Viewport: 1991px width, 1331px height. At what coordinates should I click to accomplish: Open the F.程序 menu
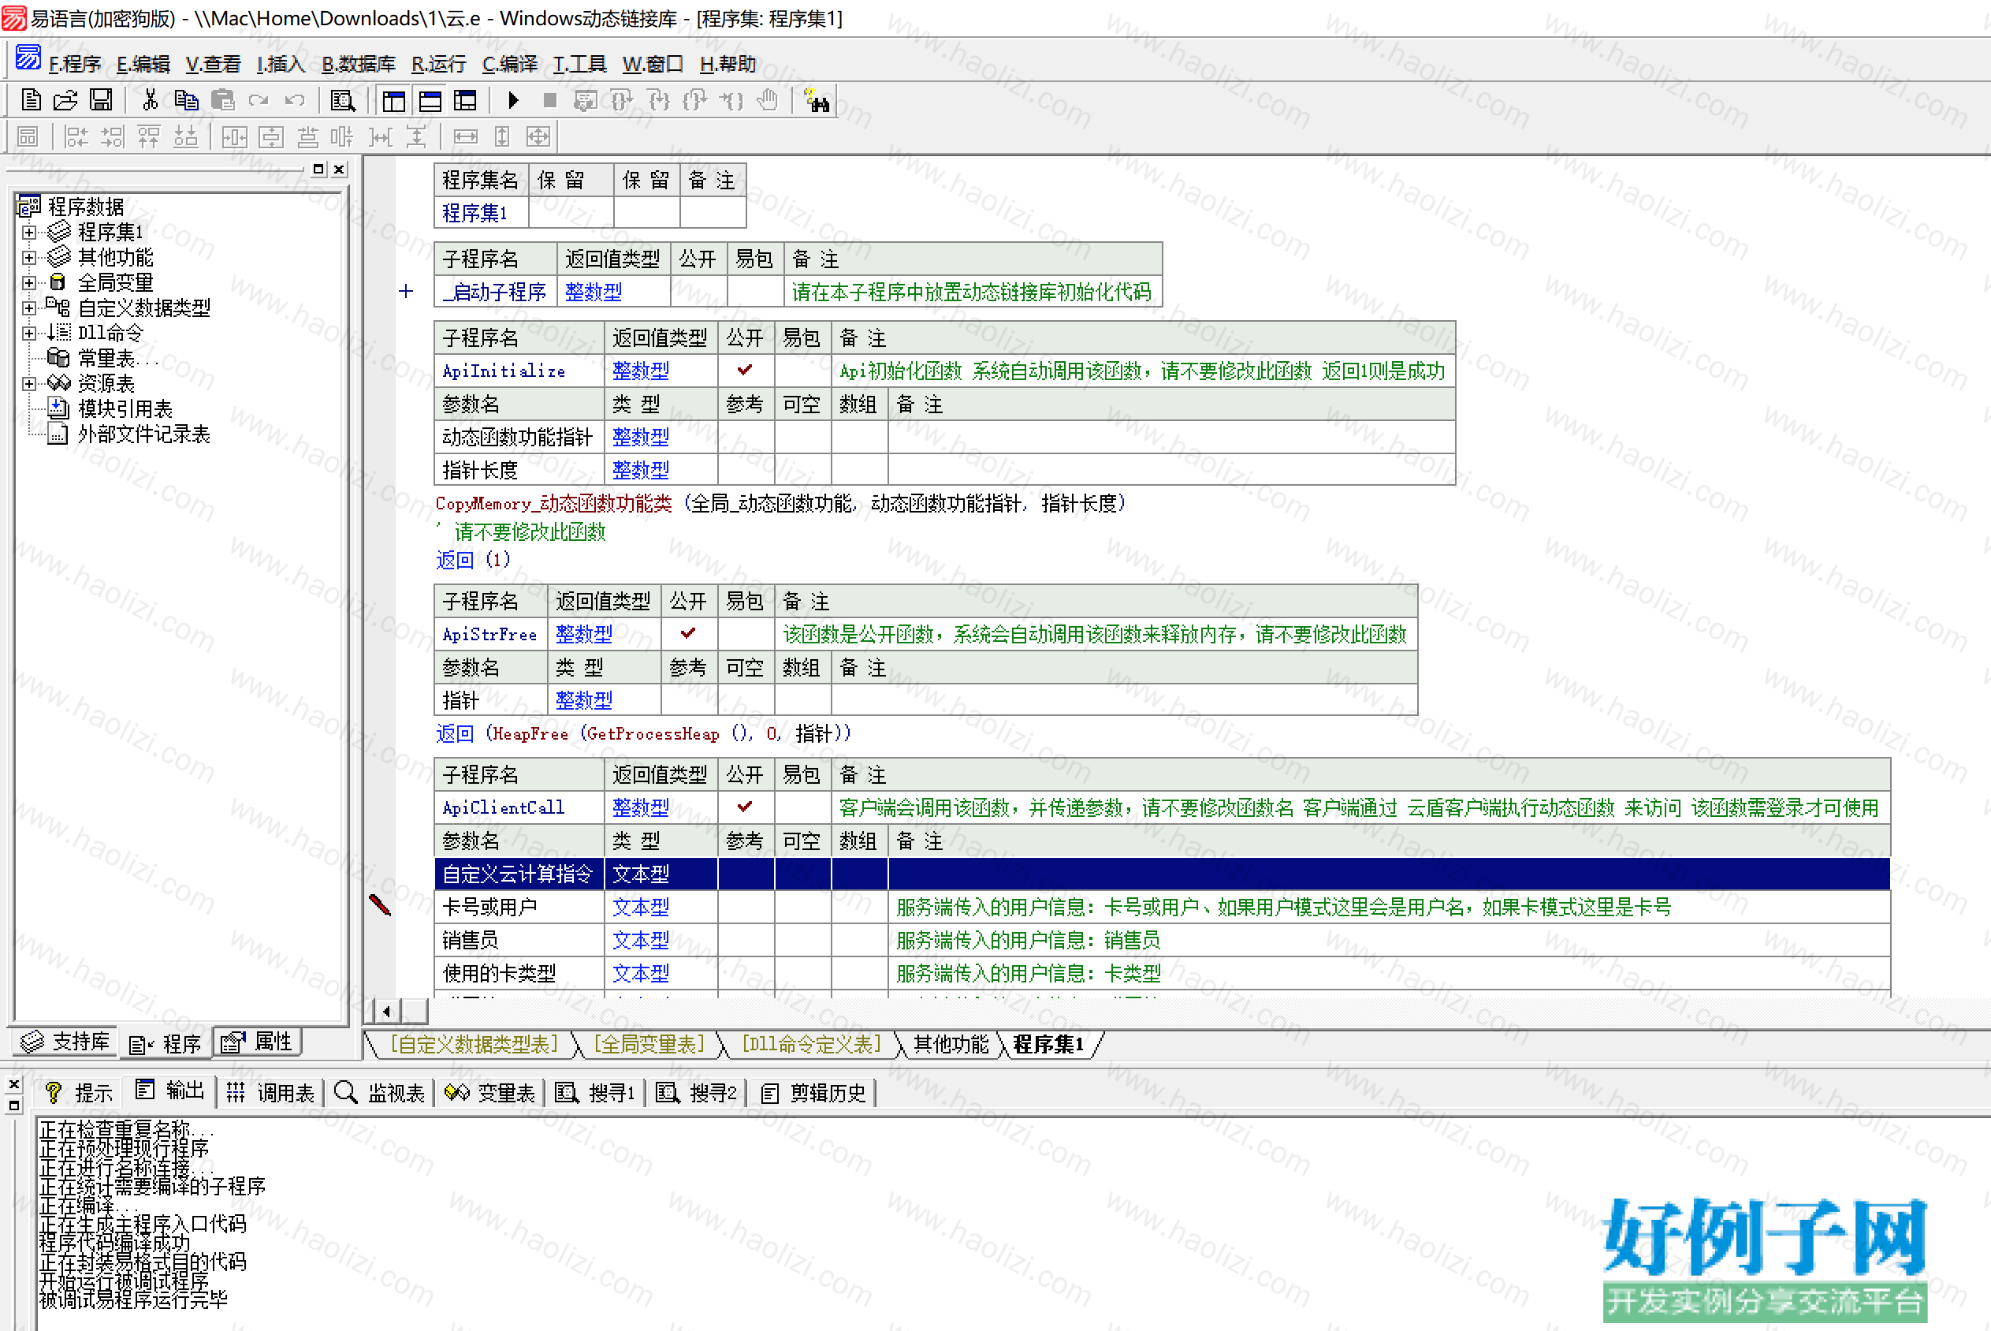pos(75,64)
